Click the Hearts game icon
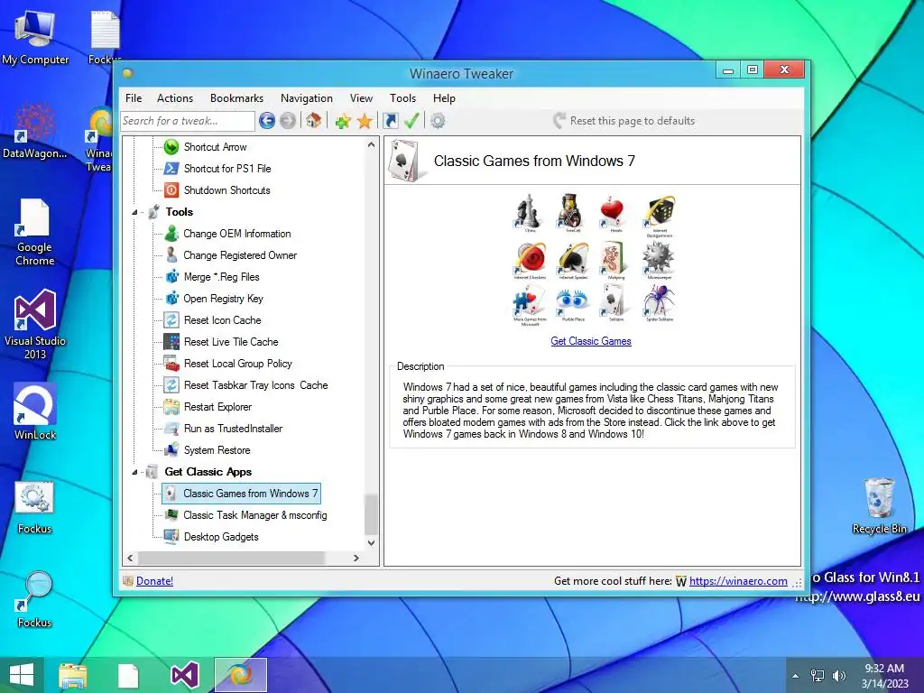The height and width of the screenshot is (693, 924). (x=613, y=211)
